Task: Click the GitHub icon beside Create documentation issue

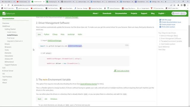Action: coord(160,22)
